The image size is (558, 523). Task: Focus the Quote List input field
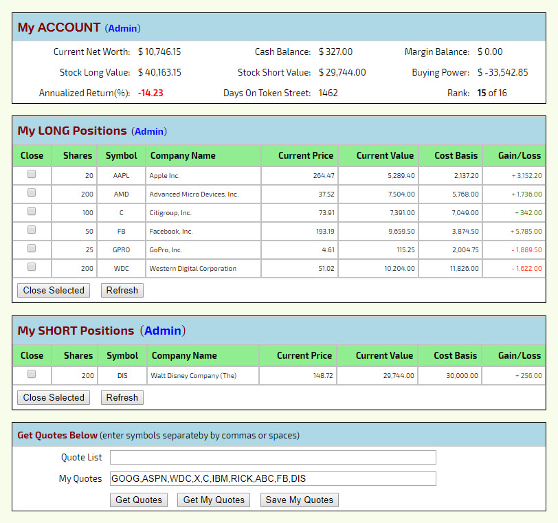tap(273, 458)
